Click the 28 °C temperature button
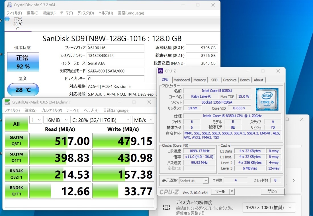Image resolution: width=313 pixels, height=216 pixels. 23,90
